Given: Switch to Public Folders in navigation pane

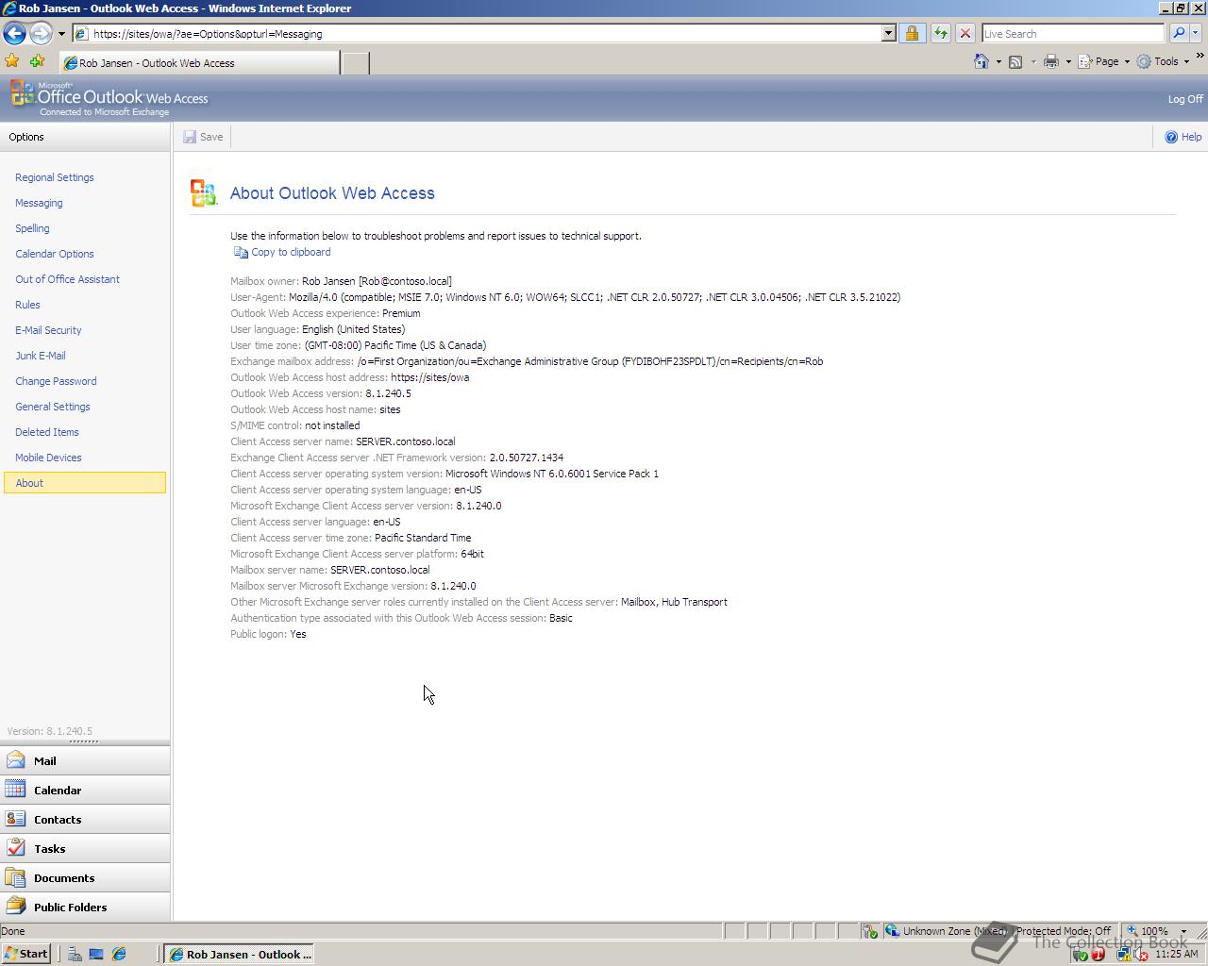Looking at the screenshot, I should pyautogui.click(x=85, y=907).
